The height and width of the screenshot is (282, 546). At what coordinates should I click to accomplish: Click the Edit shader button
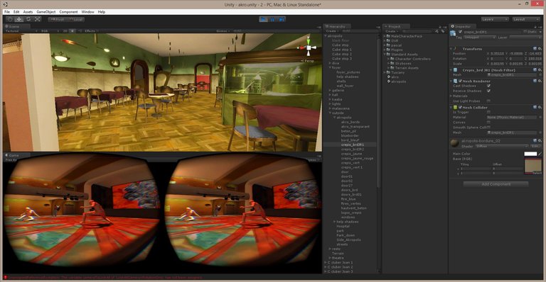[535, 147]
